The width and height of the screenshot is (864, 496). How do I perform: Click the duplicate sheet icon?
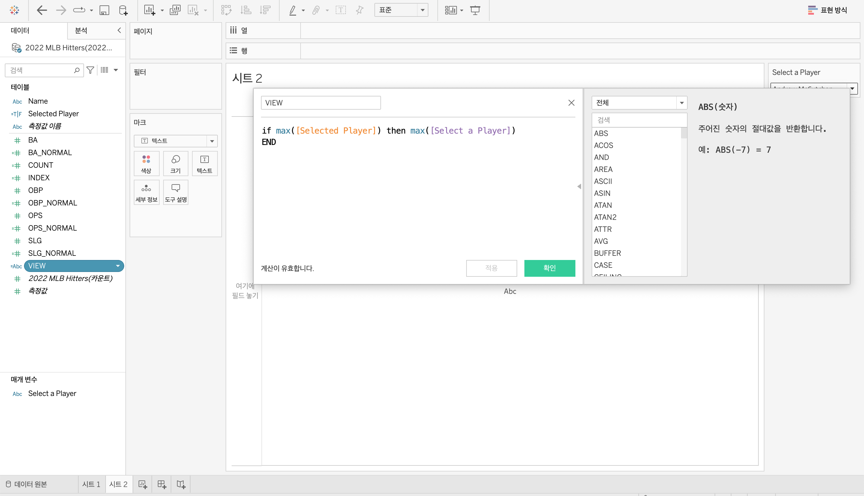pyautogui.click(x=175, y=10)
